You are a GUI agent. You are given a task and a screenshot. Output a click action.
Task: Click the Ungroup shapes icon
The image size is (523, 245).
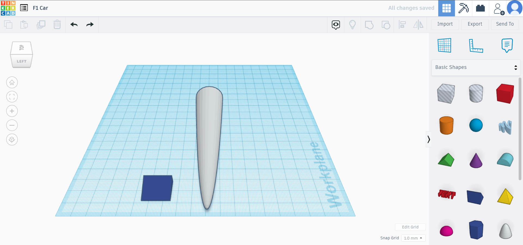(x=386, y=25)
